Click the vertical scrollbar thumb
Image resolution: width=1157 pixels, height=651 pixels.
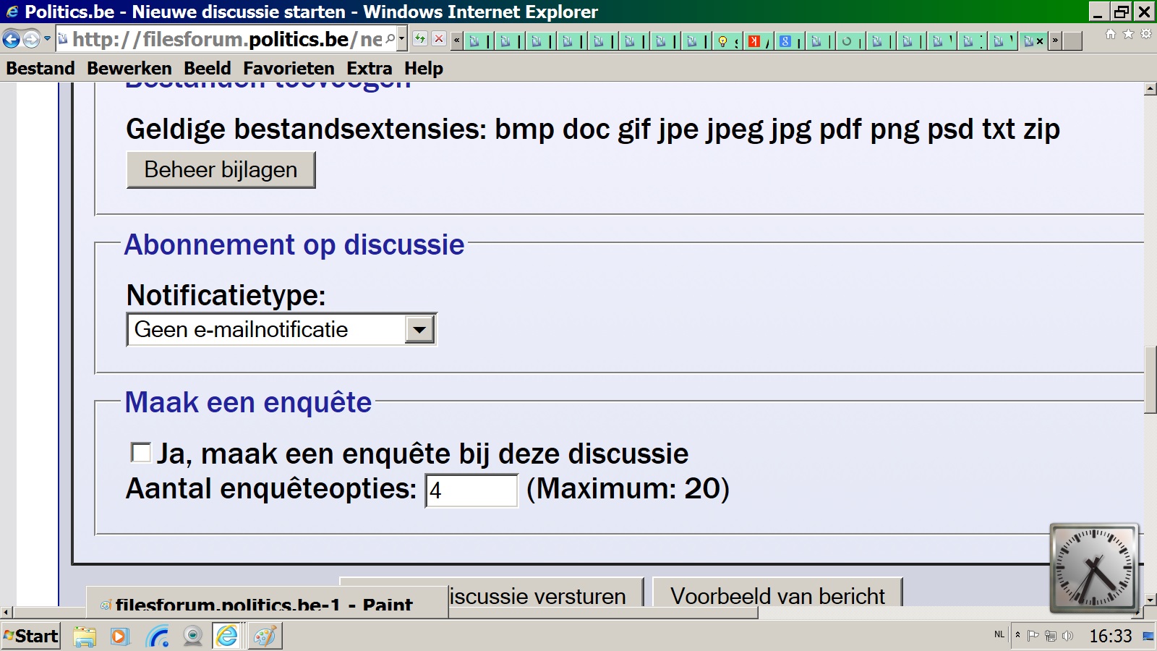(1150, 380)
